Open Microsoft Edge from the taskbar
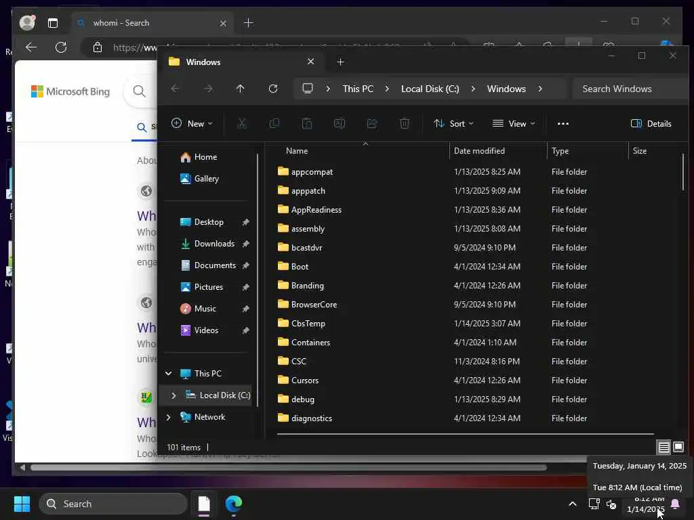Image resolution: width=694 pixels, height=520 pixels. (x=234, y=504)
